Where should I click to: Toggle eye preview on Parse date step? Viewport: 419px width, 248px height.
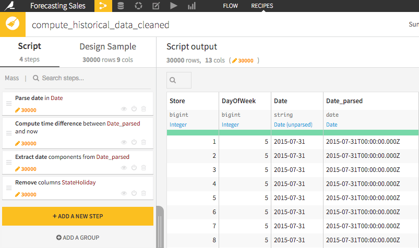click(x=124, y=109)
